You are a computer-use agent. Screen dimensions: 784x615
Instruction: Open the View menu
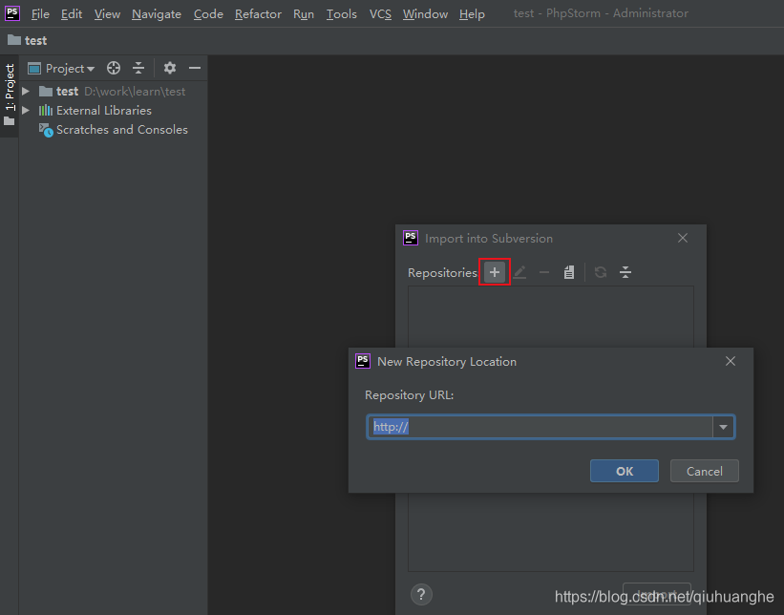(x=107, y=14)
